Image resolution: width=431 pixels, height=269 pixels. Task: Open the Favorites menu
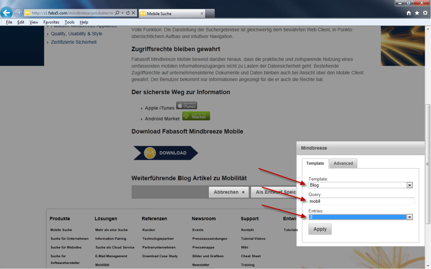coord(51,22)
